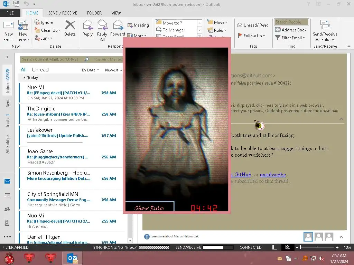
Task: Open City of Springfield MN email
Action: coord(71,199)
